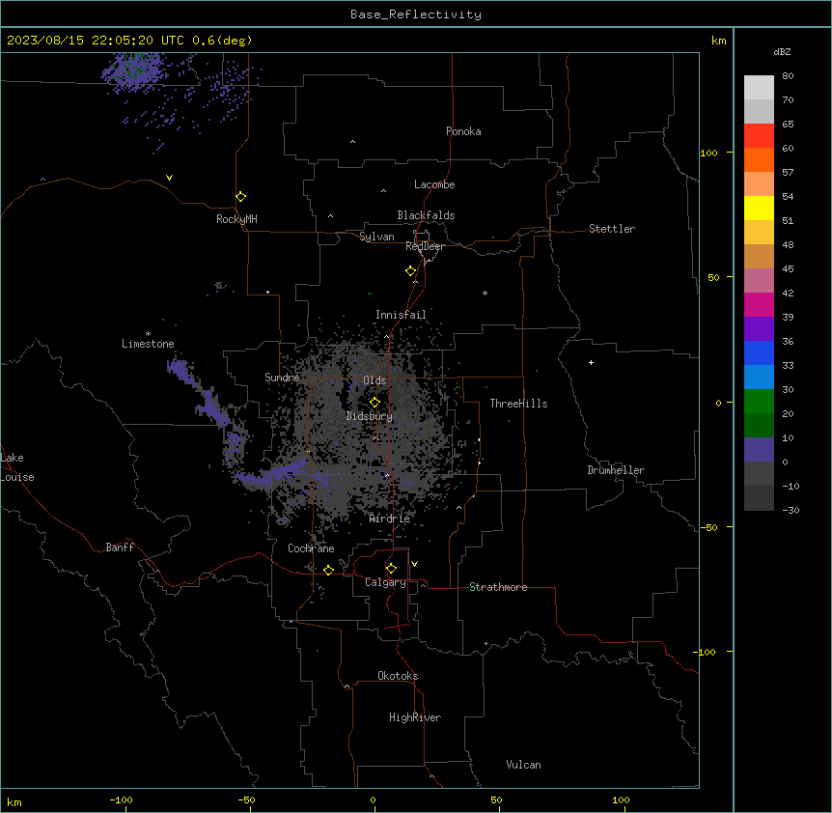Click the yellow diamond marker above Calgary label
Image resolution: width=832 pixels, height=813 pixels.
[x=391, y=569]
